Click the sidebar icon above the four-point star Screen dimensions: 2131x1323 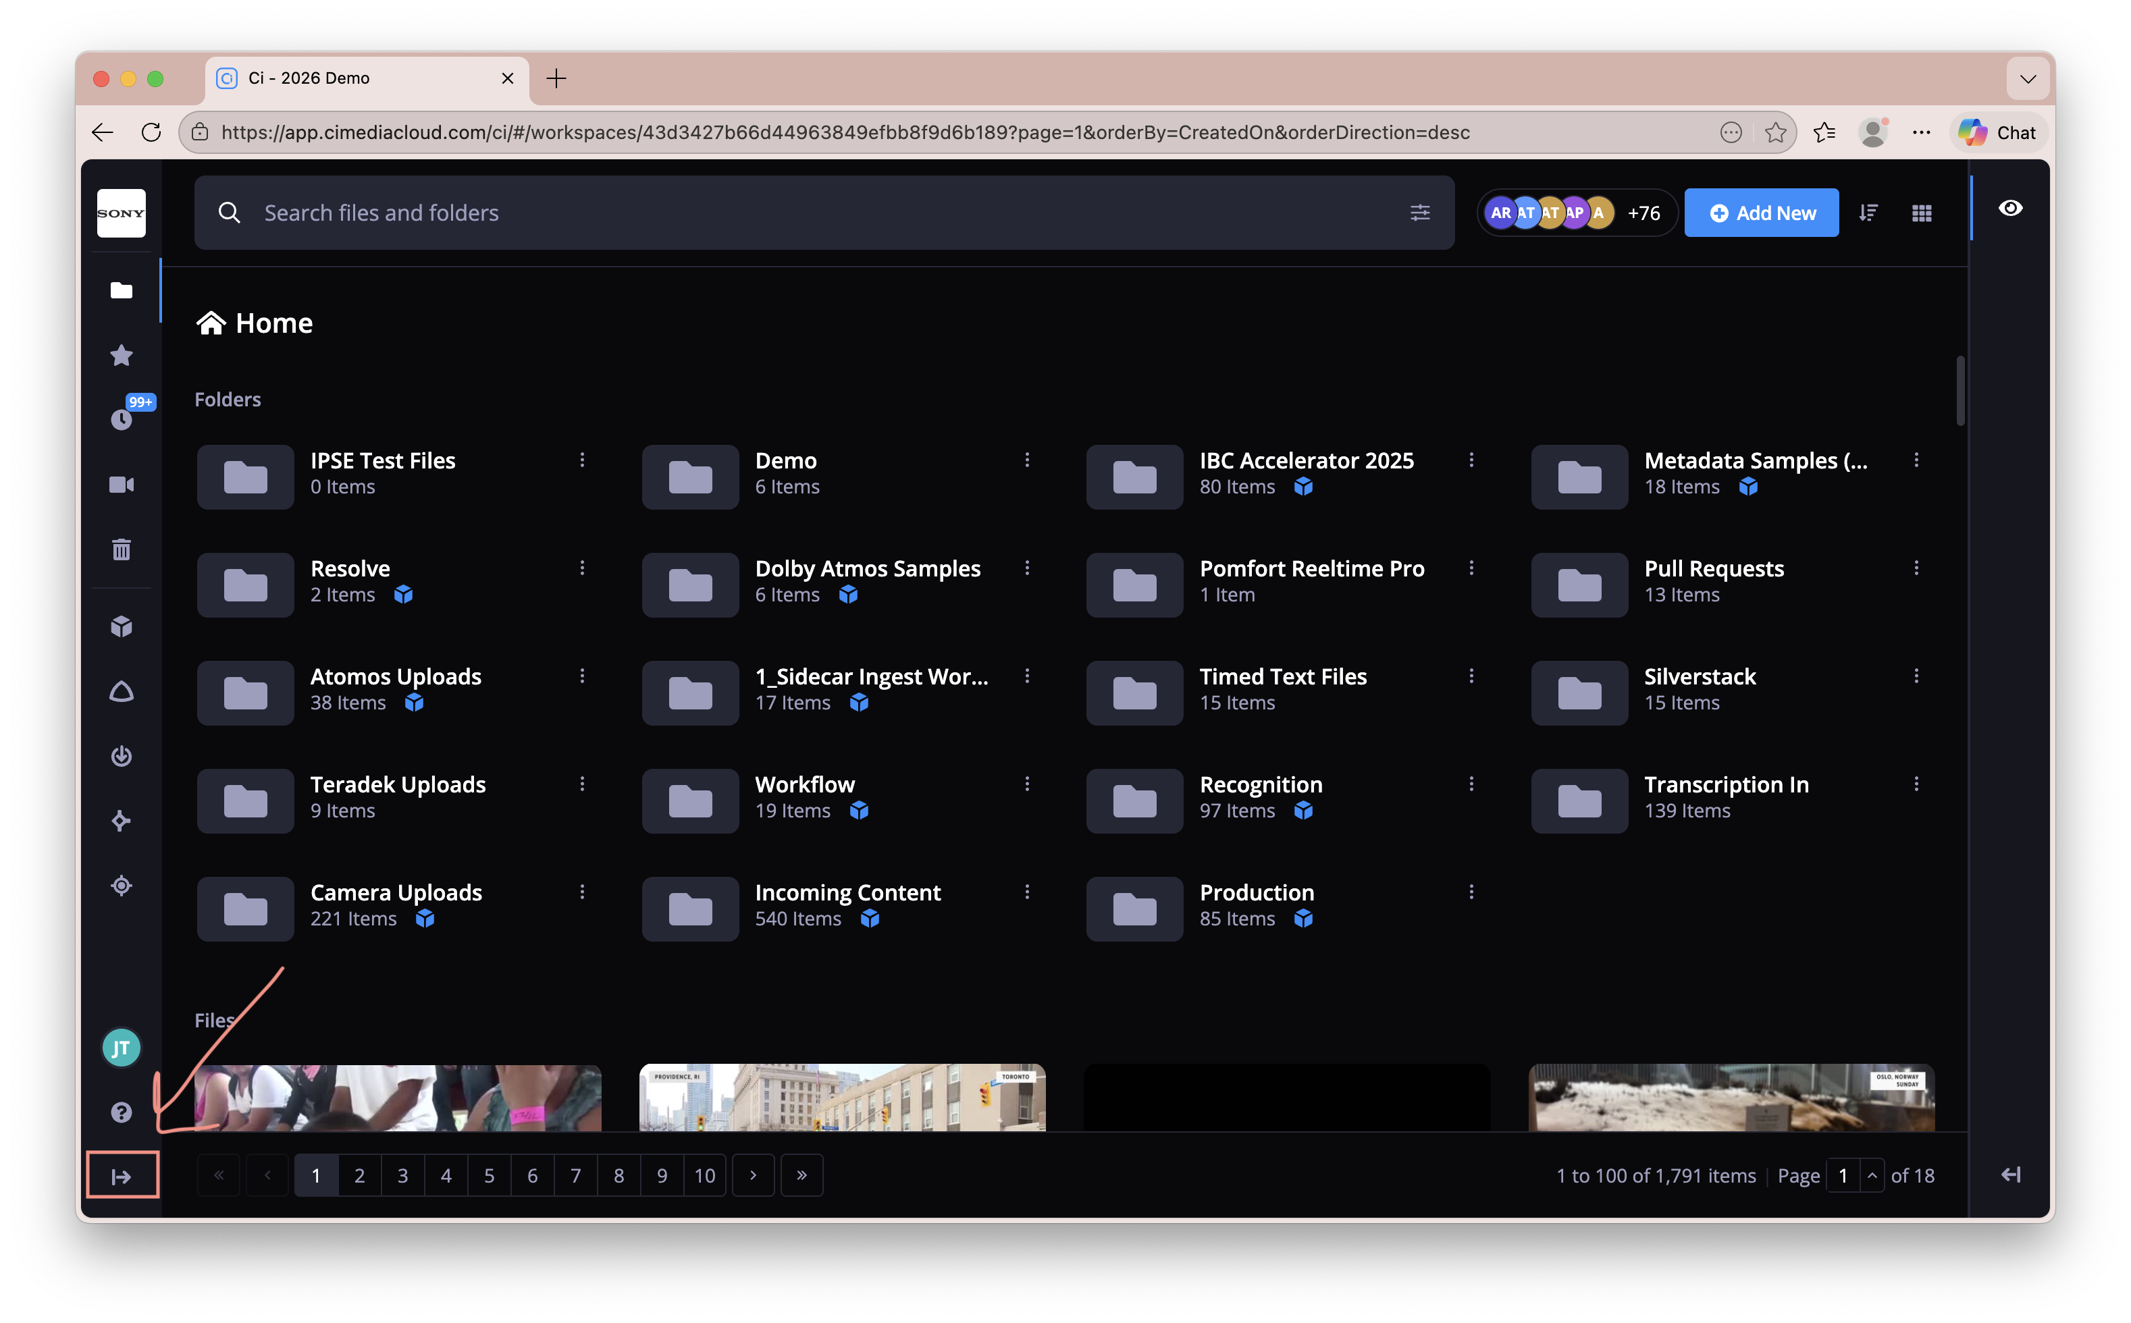click(x=122, y=756)
